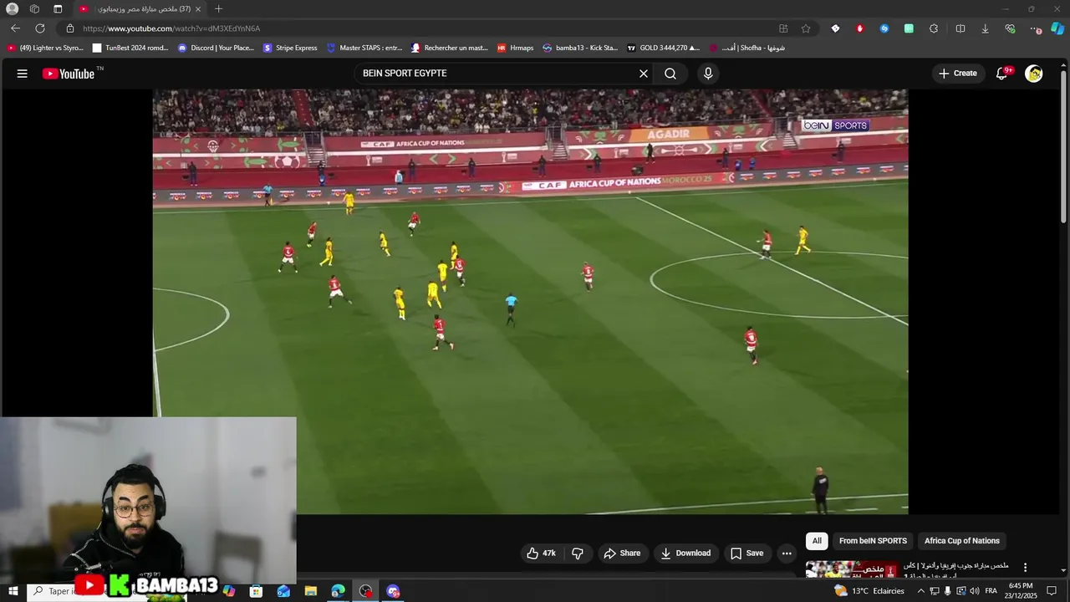Open the black diamond extension icon
1070x602 pixels.
835,28
